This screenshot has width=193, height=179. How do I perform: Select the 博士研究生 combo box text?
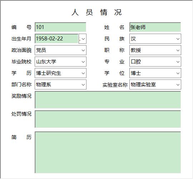tap(49, 73)
